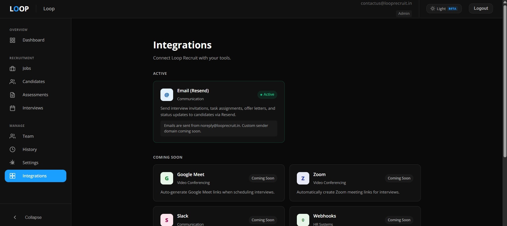This screenshot has width=507, height=226.
Task: Click the Candidates people icon
Action: [x=12, y=82]
